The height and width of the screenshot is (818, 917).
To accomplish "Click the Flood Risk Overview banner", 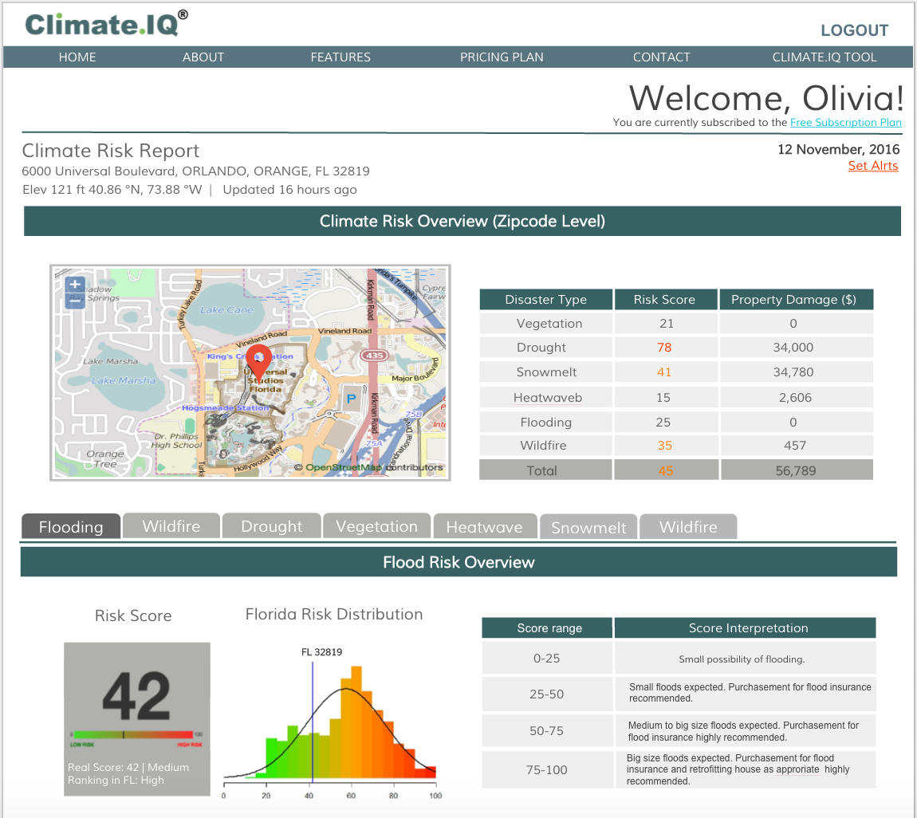I will [x=458, y=562].
